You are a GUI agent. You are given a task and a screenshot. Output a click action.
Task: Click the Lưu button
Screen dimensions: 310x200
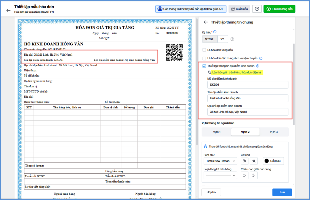coord(282,192)
